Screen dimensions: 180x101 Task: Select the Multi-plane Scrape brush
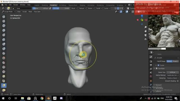click(4, 76)
